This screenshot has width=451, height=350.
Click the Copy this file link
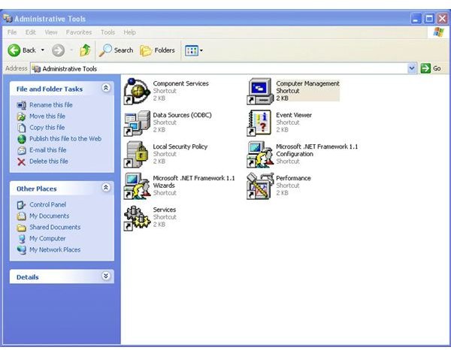(x=47, y=127)
